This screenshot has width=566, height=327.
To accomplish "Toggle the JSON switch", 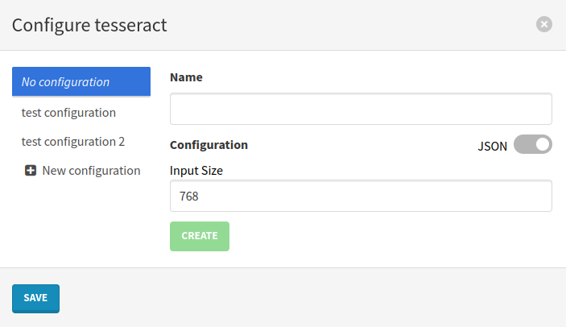I will click(533, 144).
